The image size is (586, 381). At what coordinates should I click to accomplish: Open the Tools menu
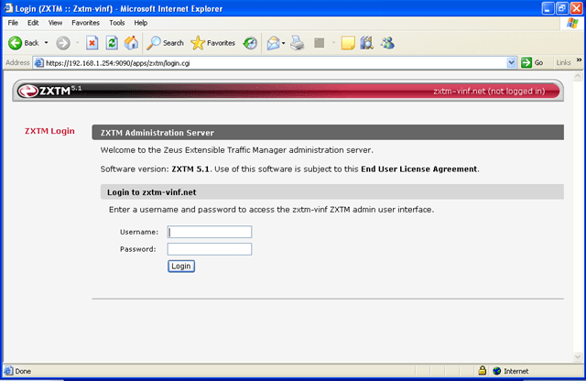[117, 22]
